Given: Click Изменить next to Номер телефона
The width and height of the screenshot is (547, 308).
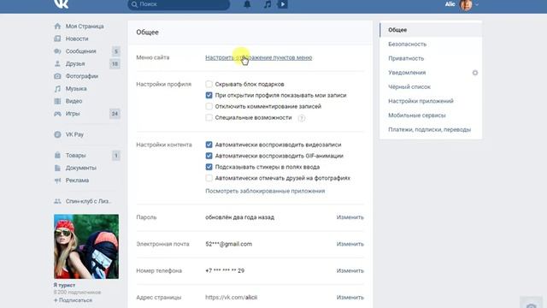Looking at the screenshot, I should pos(350,270).
